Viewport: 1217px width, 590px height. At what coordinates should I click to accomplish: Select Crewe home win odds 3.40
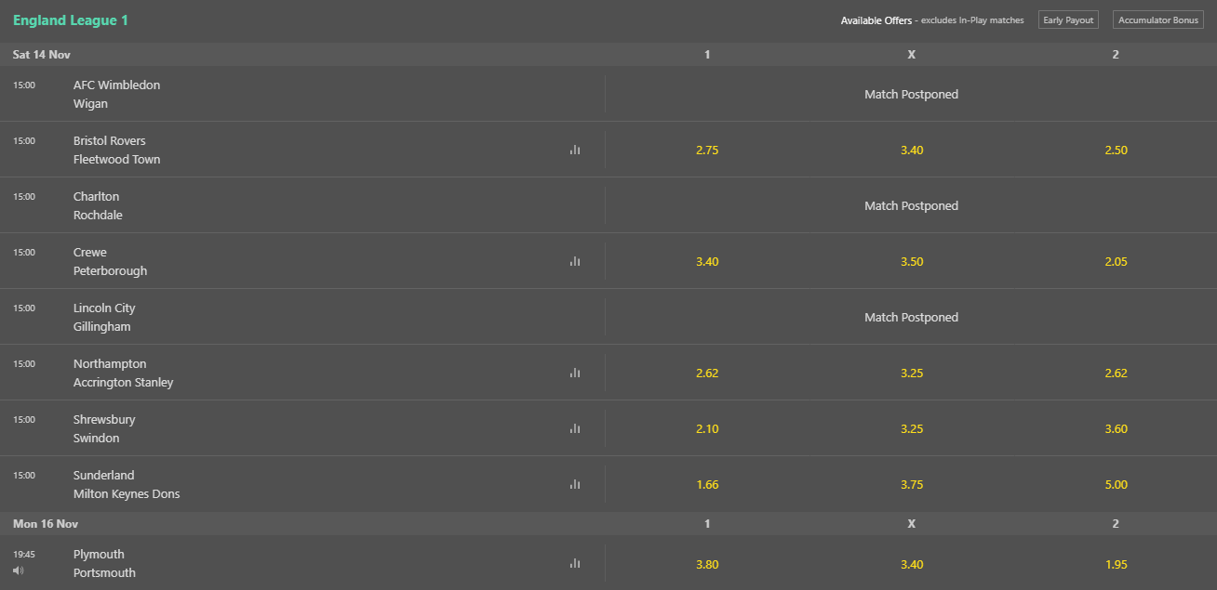(x=707, y=261)
